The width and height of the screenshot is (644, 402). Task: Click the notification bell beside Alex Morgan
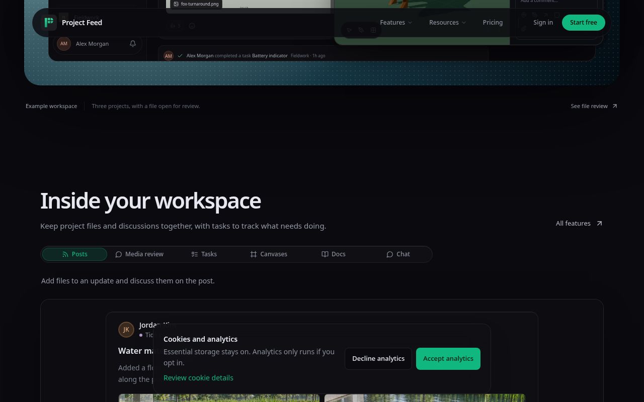(x=133, y=44)
